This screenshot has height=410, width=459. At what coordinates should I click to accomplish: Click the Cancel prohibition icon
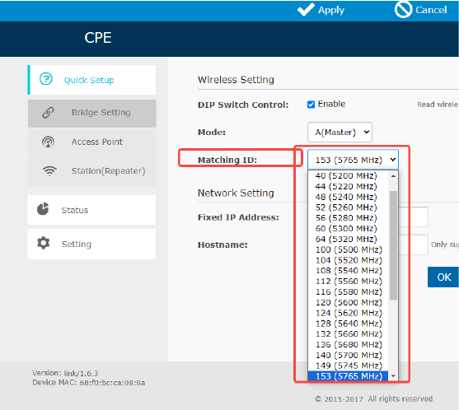[x=404, y=10]
